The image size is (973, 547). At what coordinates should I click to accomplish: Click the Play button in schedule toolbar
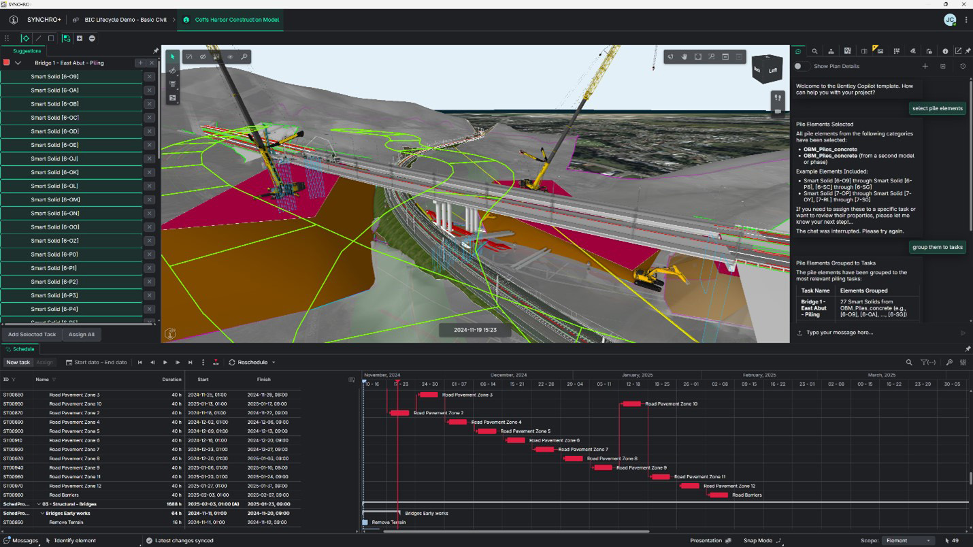coord(165,362)
